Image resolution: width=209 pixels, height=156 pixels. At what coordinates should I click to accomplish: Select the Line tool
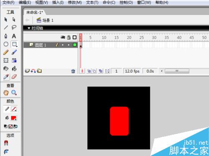6,28
